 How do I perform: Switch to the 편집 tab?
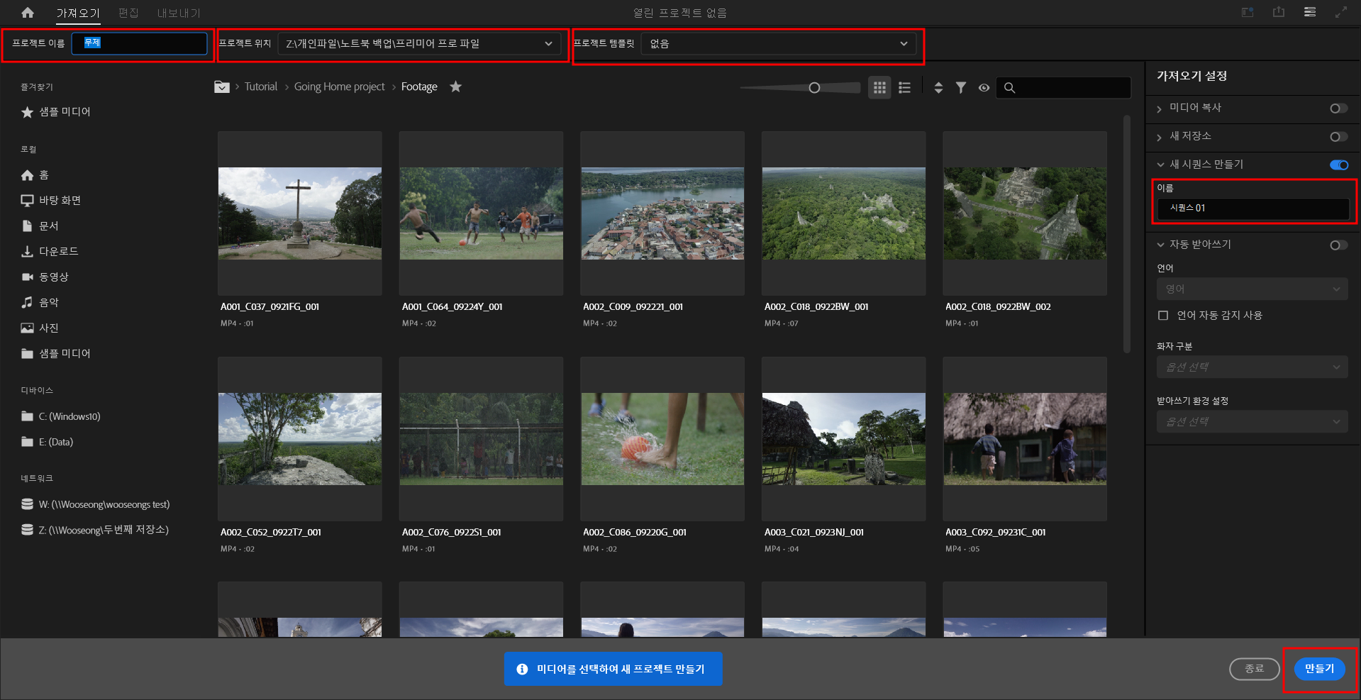point(128,13)
